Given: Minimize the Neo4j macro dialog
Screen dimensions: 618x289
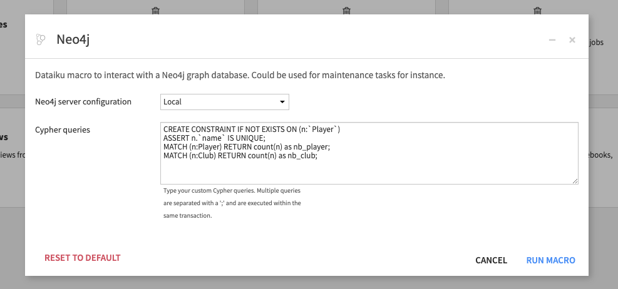Looking at the screenshot, I should pos(552,40).
